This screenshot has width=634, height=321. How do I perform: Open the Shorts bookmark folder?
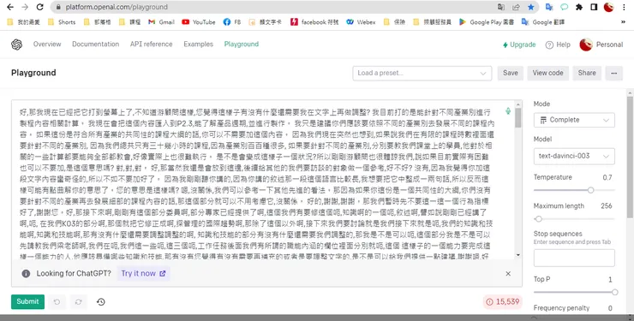[62, 21]
